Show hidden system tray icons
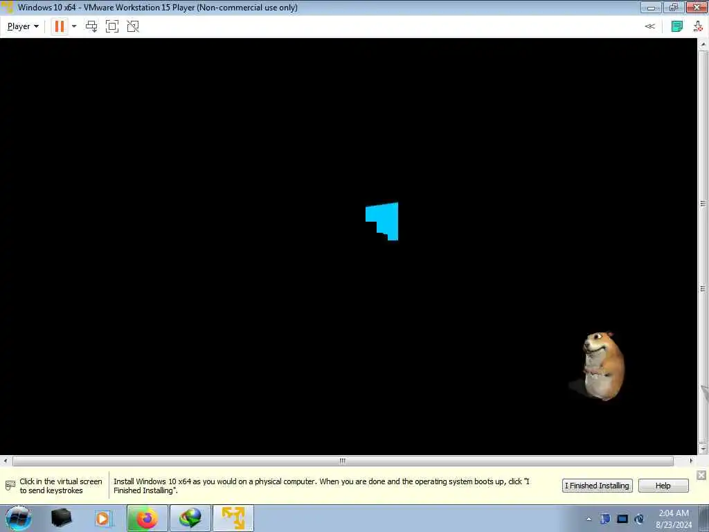Viewport: 709px width, 532px height. tap(589, 519)
